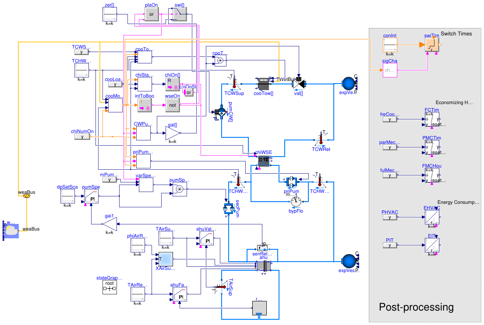Select the PIT expression block
The width and height of the screenshot is (484, 325).
[x=390, y=245]
